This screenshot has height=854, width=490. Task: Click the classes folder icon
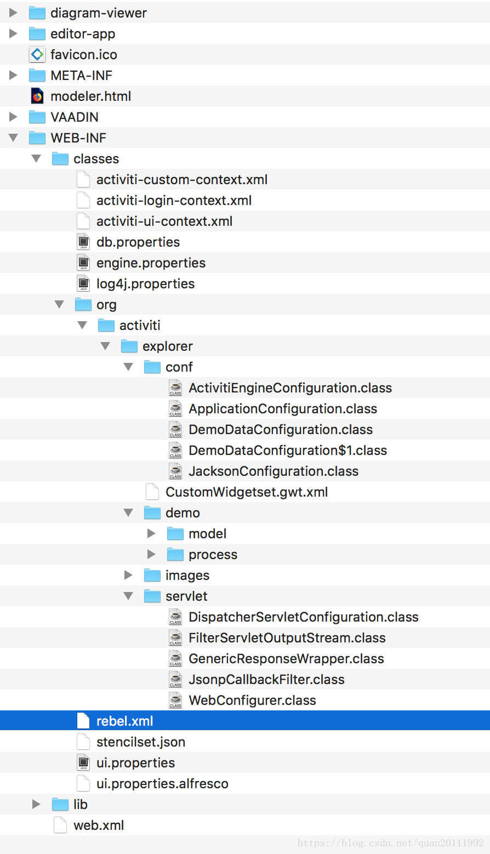[60, 158]
